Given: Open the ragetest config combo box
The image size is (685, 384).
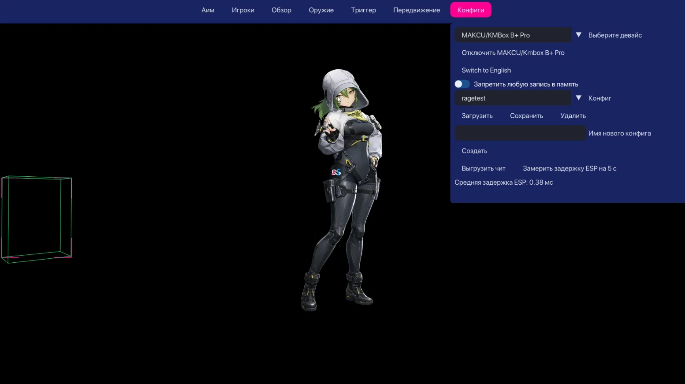Looking at the screenshot, I should click(512, 98).
